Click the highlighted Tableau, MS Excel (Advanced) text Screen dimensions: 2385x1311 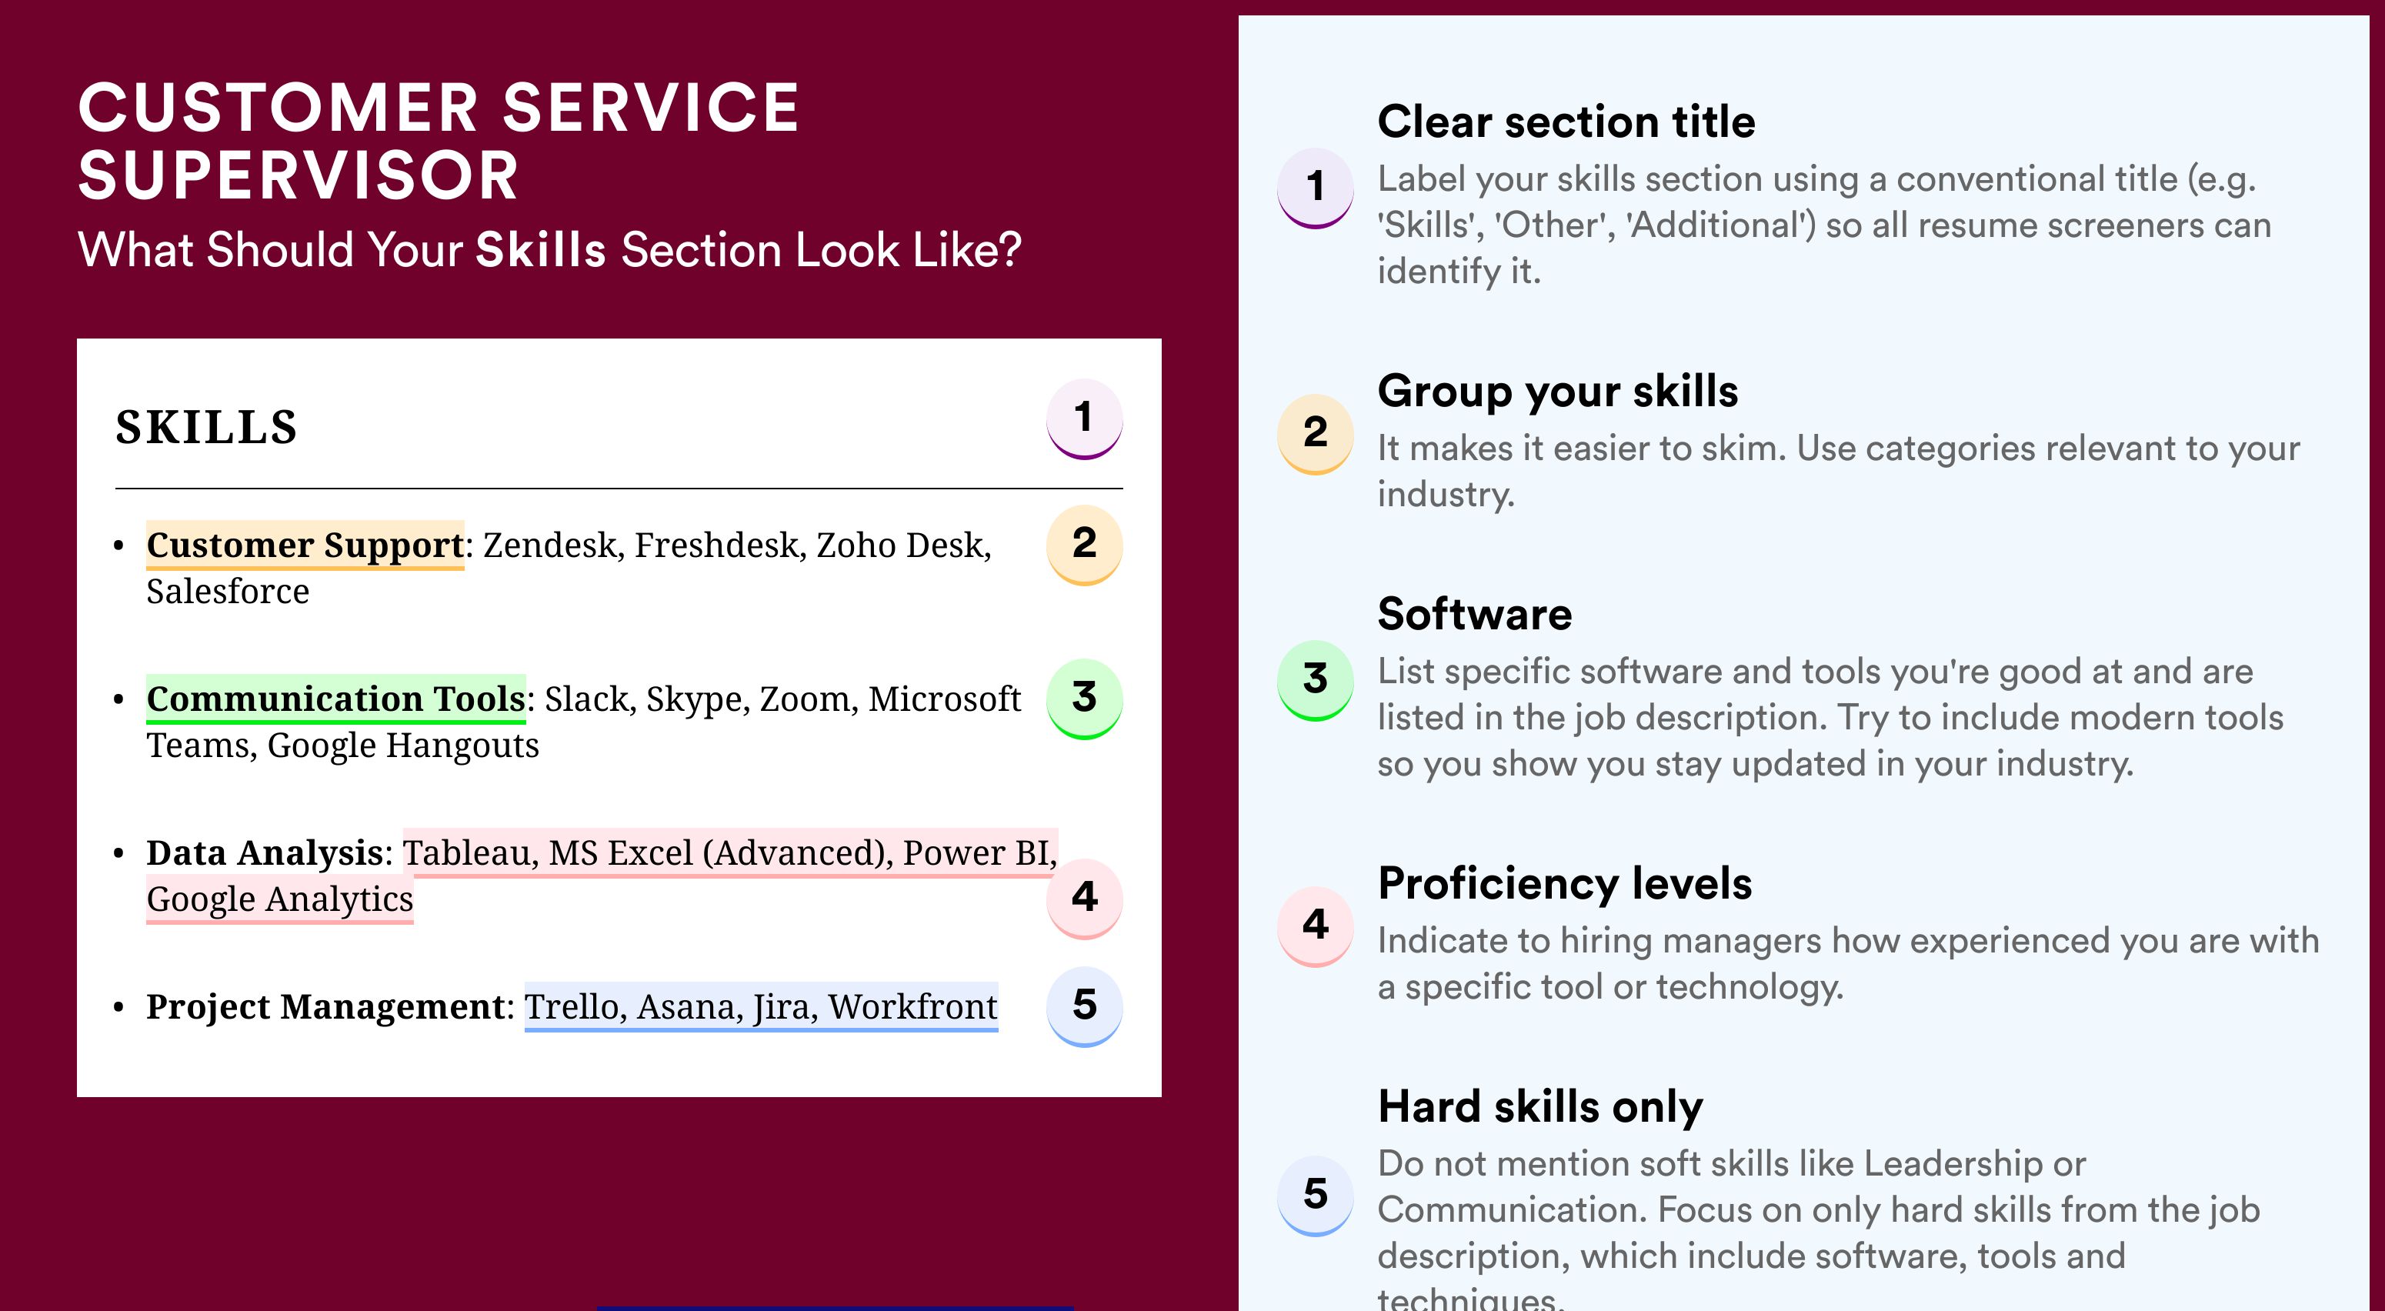648,852
